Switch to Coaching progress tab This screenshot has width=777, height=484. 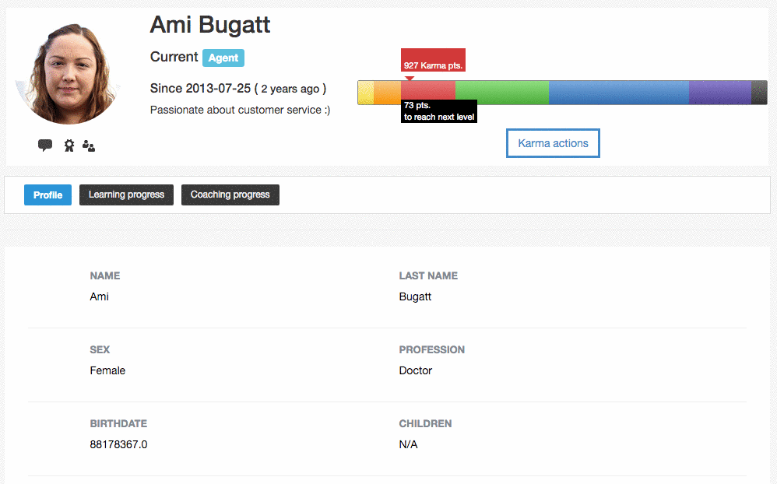point(230,195)
